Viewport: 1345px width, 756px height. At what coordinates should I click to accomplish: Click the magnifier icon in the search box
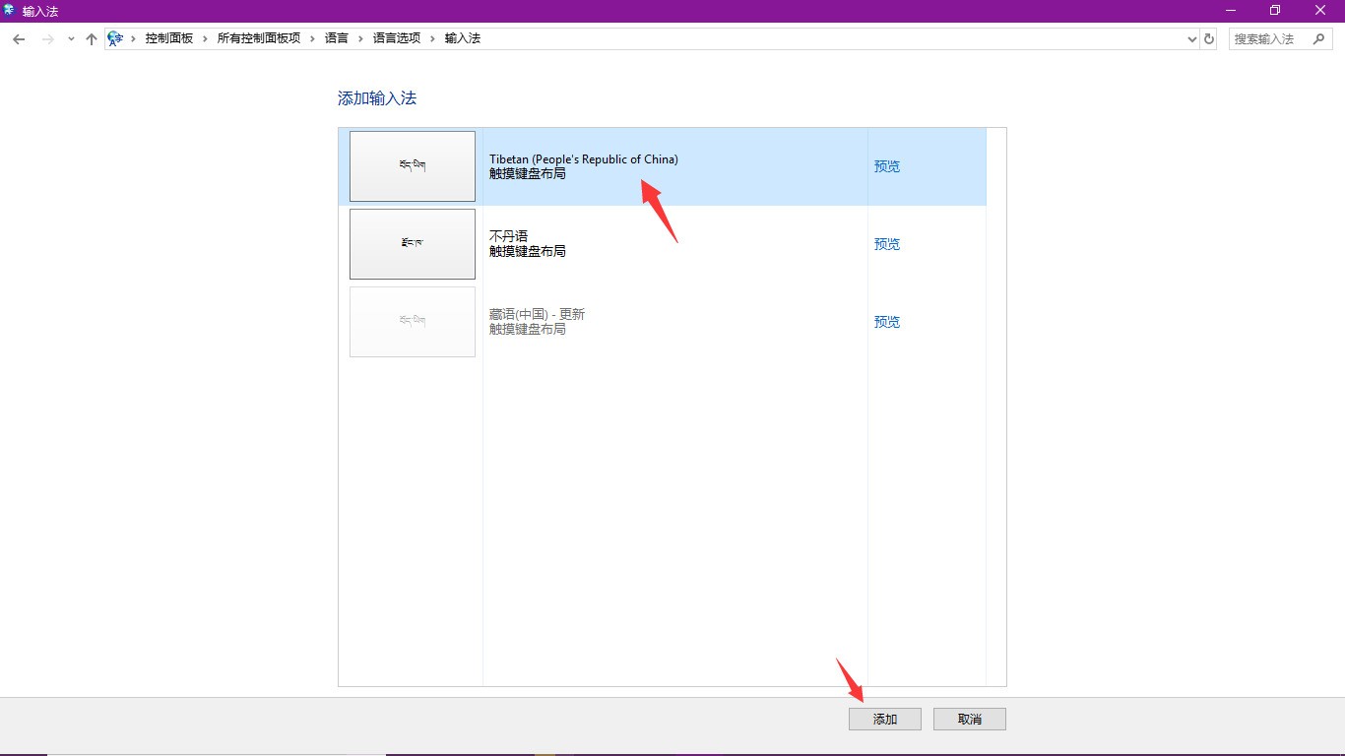point(1319,37)
